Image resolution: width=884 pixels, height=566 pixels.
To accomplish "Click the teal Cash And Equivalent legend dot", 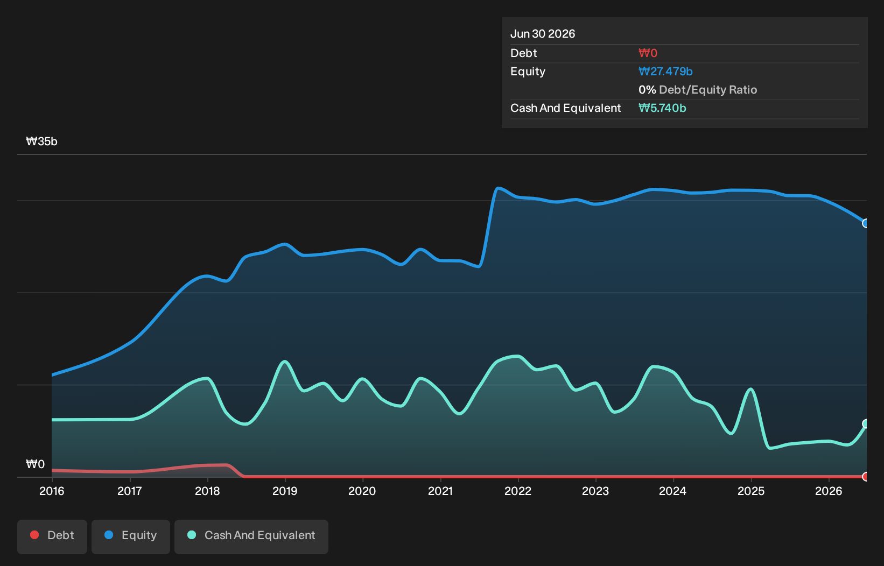I will coord(192,535).
